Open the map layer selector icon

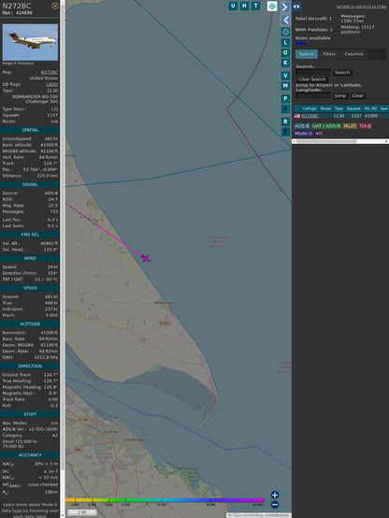point(272,6)
